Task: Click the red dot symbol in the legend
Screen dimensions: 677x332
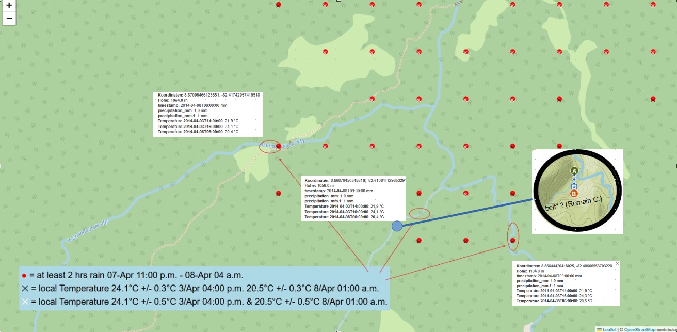Action: 24,276
